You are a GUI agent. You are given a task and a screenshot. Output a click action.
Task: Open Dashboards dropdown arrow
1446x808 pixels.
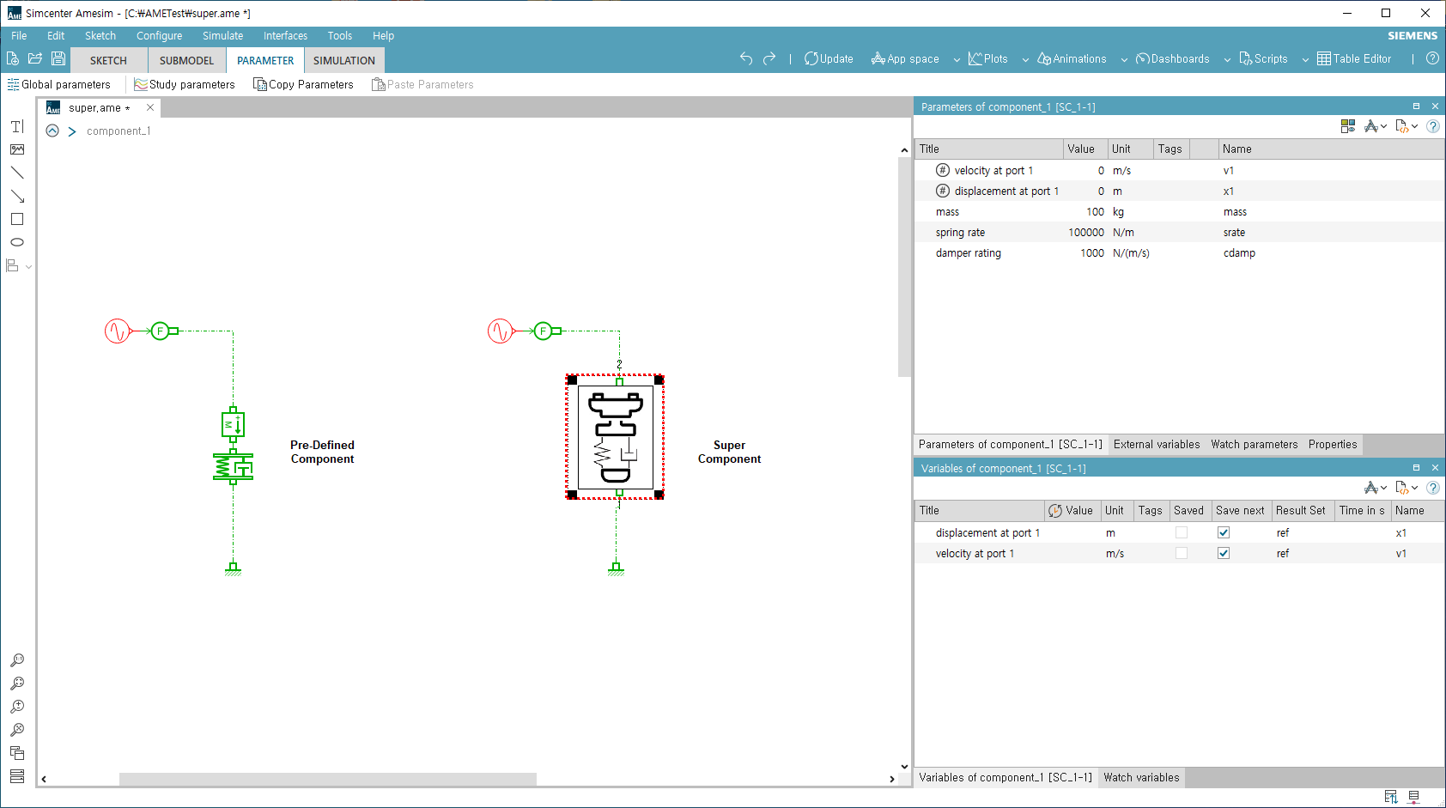(1227, 59)
